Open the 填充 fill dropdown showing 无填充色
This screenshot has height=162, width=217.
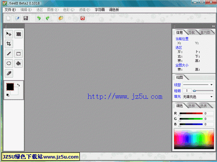[198, 97]
